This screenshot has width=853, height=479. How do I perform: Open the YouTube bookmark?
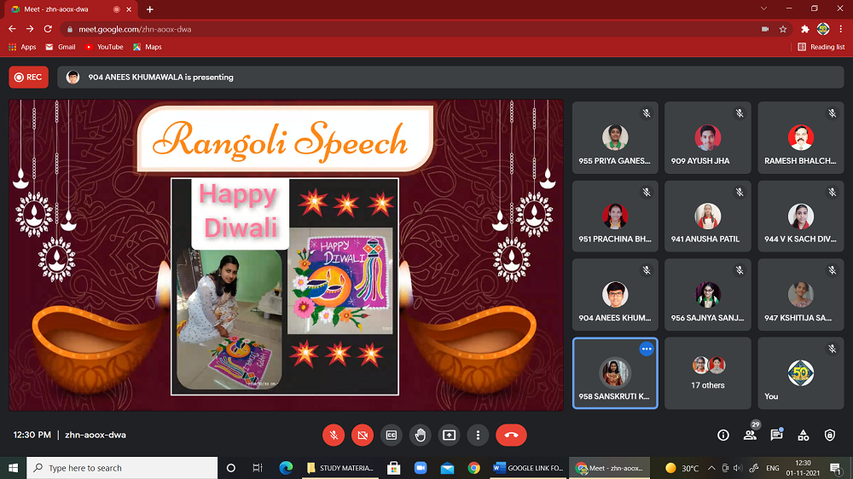click(x=104, y=47)
